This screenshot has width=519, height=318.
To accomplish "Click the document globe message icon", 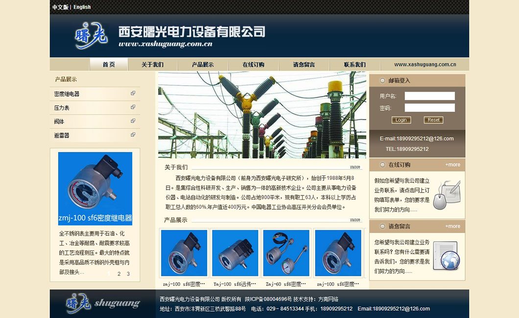I will coord(447,255).
